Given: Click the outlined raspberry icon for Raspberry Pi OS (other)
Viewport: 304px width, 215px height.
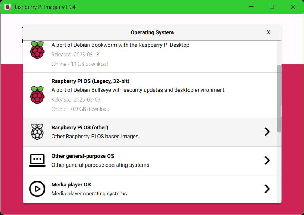Looking at the screenshot, I should pos(37,132).
